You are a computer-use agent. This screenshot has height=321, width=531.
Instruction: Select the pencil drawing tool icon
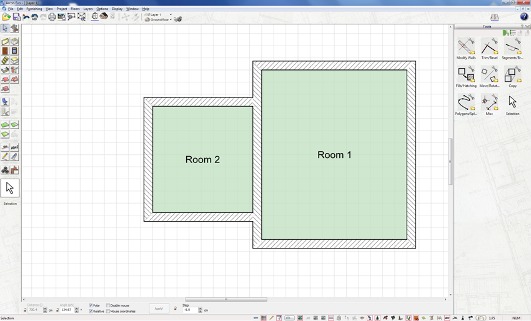(x=5, y=157)
